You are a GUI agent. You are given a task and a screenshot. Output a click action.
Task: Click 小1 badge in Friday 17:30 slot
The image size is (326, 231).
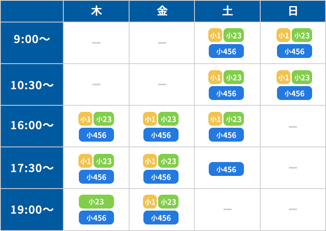click(x=150, y=161)
